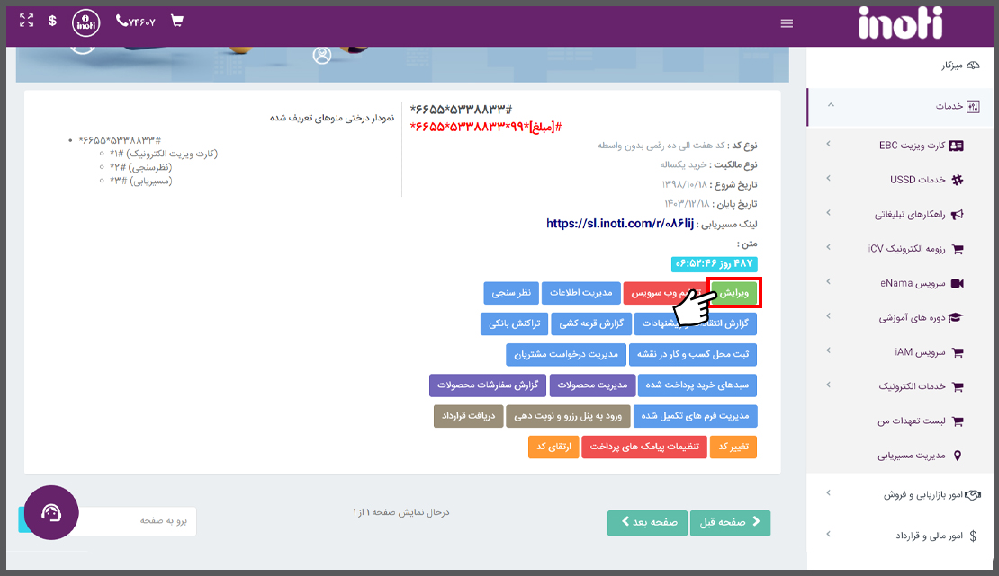The width and height of the screenshot is (999, 576).
Task: Open the shopping cart icon
Action: click(176, 21)
